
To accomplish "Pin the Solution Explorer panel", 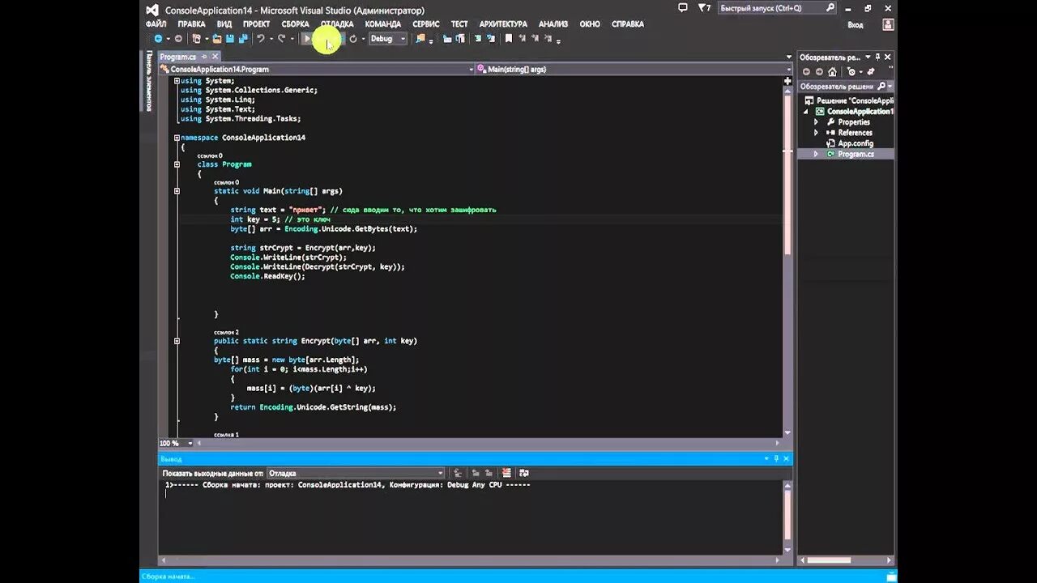I will [877, 57].
